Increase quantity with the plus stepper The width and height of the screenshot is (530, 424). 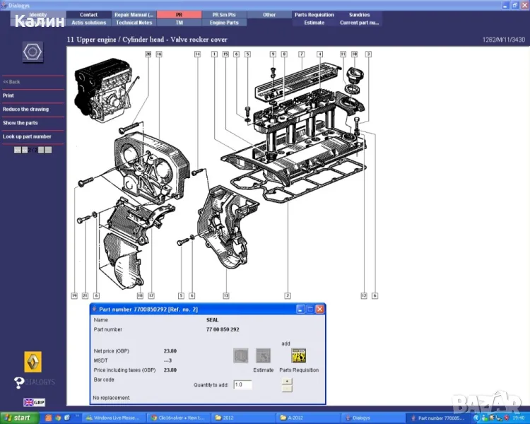(x=286, y=382)
